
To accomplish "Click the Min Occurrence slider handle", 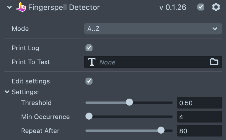I will [x=89, y=116].
